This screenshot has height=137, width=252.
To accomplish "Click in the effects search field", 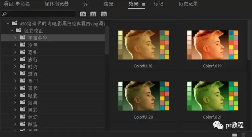I will click(38, 14).
